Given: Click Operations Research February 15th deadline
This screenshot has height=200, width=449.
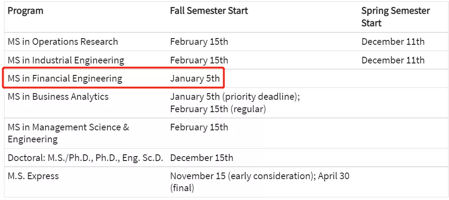Looking at the screenshot, I should 199,42.
